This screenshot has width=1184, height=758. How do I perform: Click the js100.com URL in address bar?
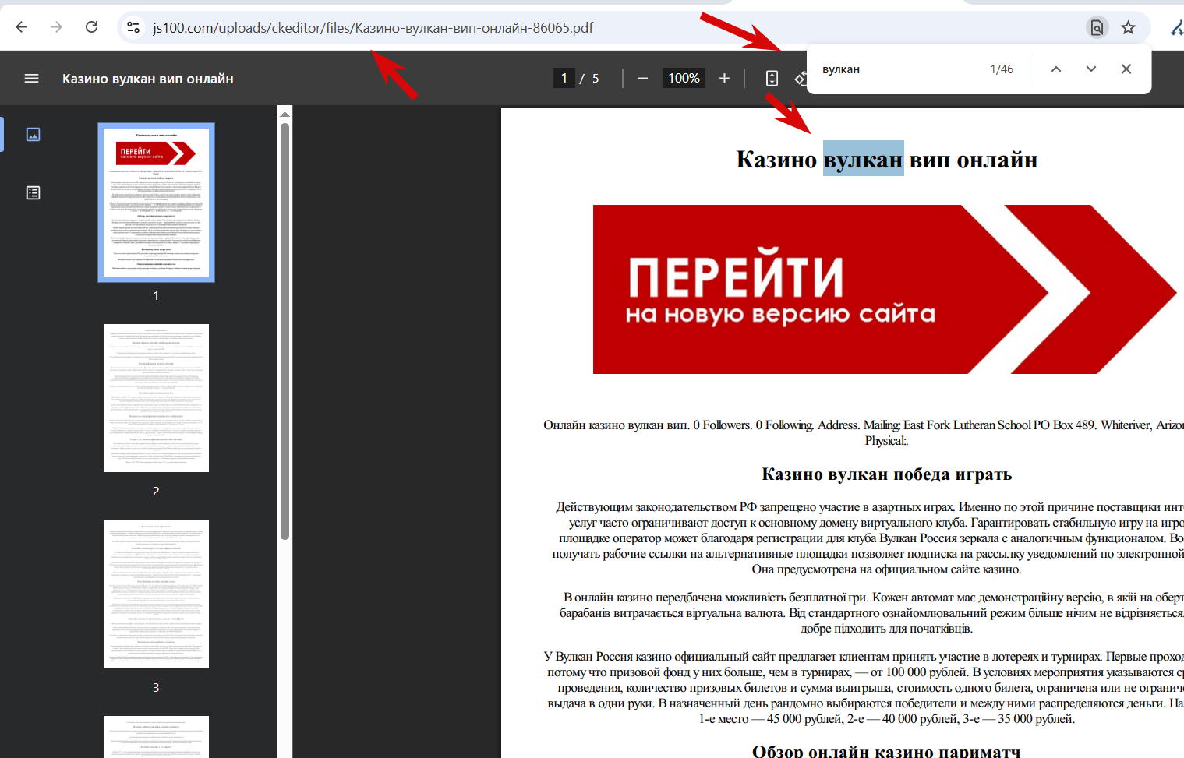pos(373,28)
